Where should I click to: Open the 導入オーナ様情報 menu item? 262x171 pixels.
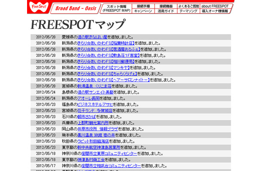coord(215,11)
